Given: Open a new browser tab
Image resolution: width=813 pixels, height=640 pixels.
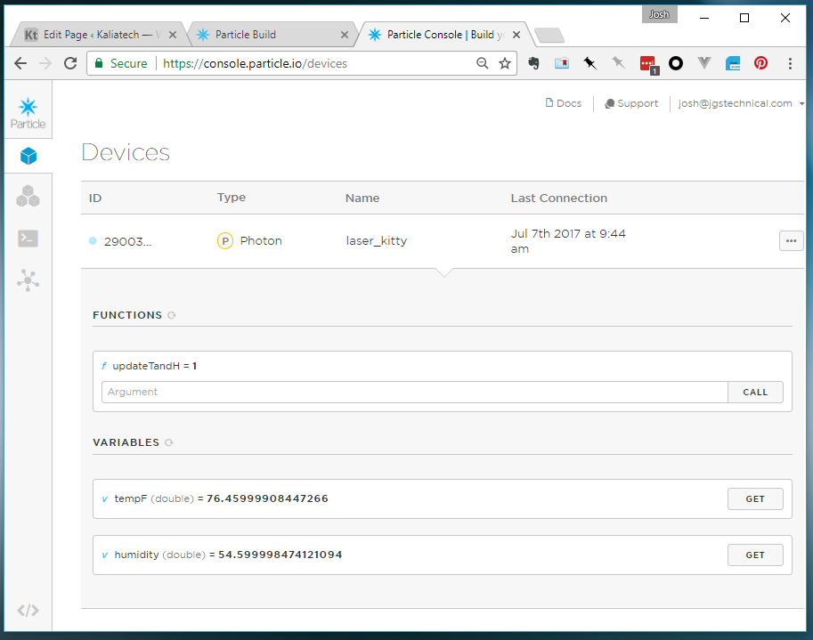Looking at the screenshot, I should pyautogui.click(x=549, y=36).
